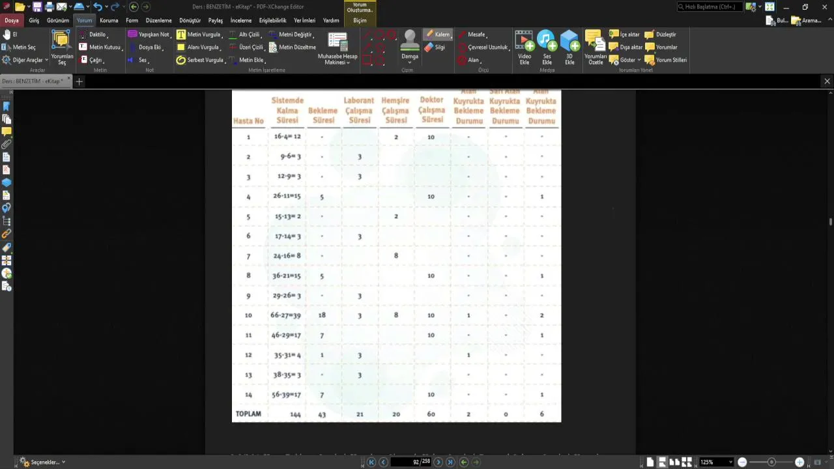This screenshot has width=834, height=469.
Task: Pick the Metin Kutusu text box tool
Action: tap(101, 47)
